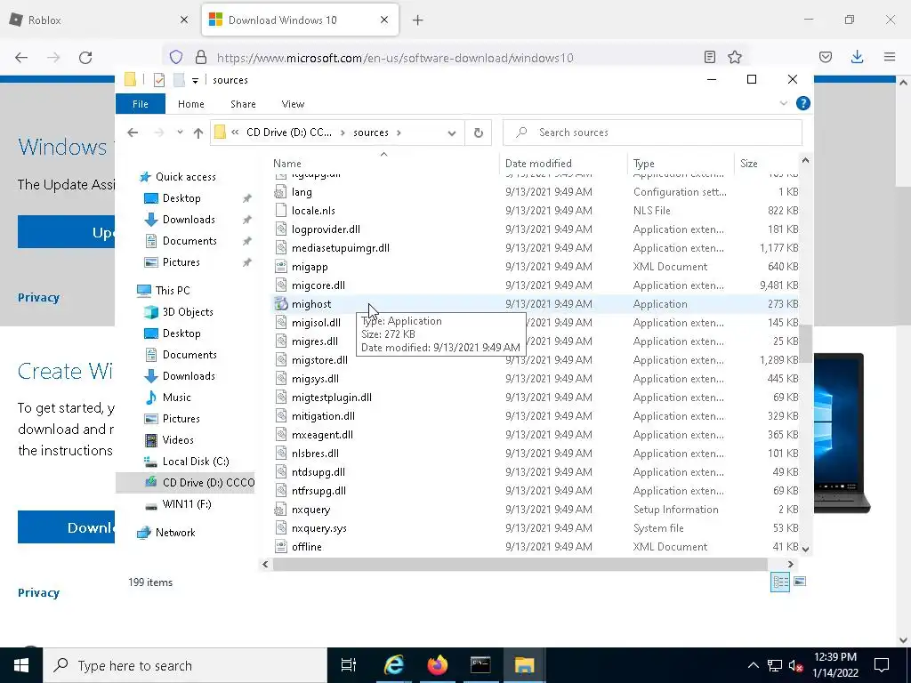
Task: Go up one folder level
Action: (198, 133)
